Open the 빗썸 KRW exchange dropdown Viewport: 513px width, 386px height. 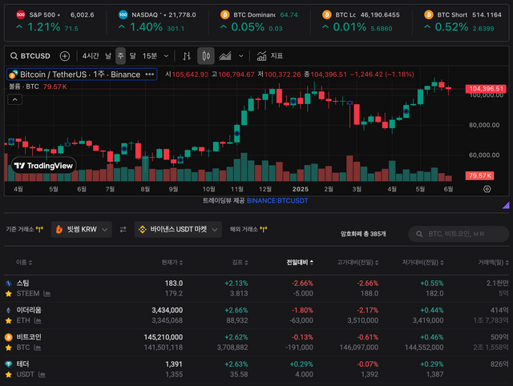tap(82, 230)
